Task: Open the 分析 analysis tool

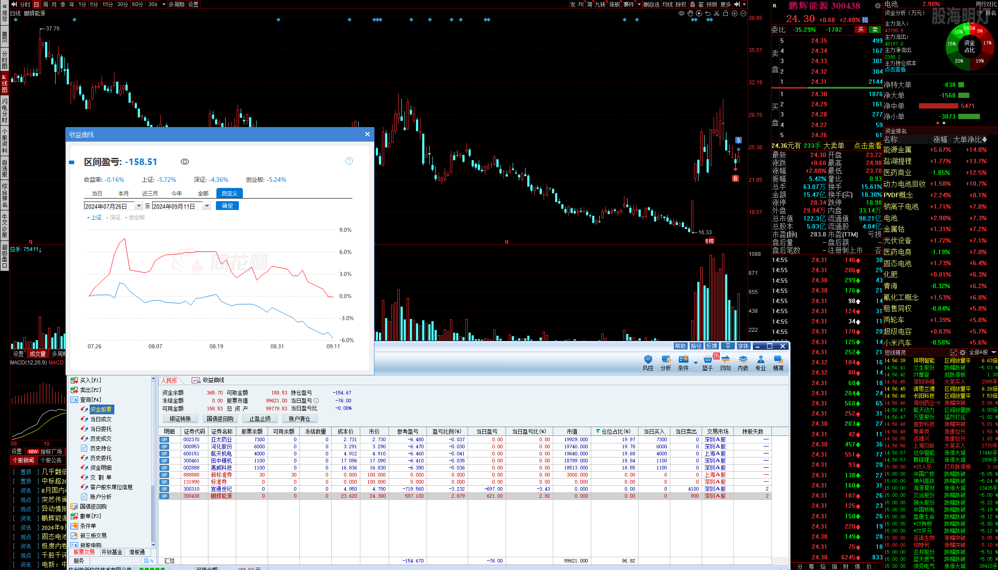Action: click(665, 363)
